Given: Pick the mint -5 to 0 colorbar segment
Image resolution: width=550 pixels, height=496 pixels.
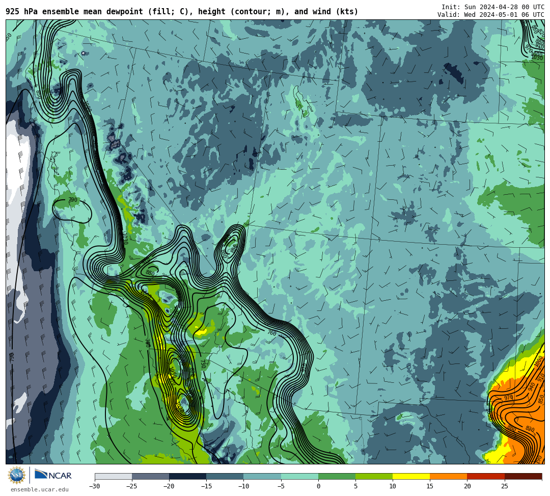Looking at the screenshot, I should coord(299,476).
